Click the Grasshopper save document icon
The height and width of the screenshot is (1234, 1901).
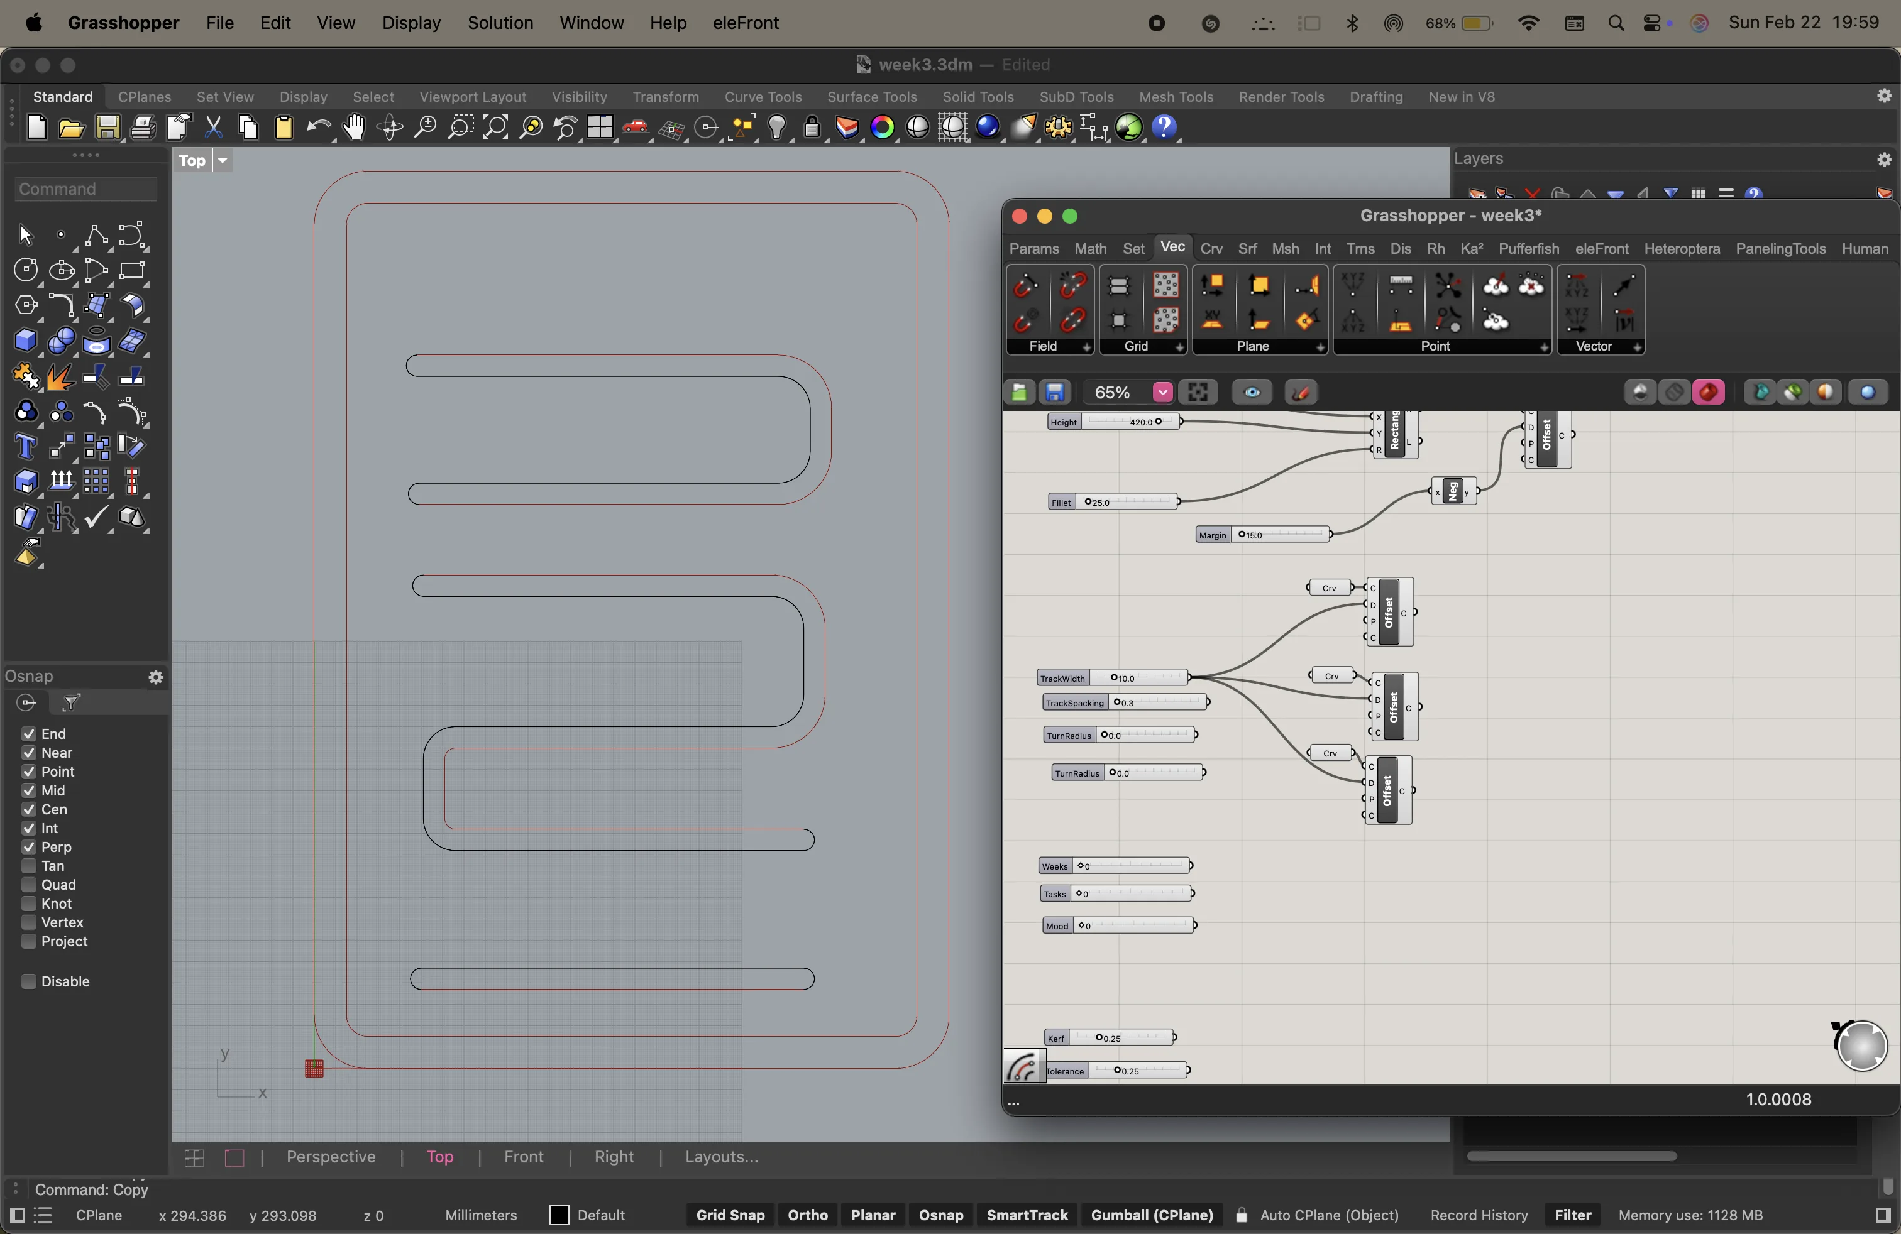coord(1055,393)
